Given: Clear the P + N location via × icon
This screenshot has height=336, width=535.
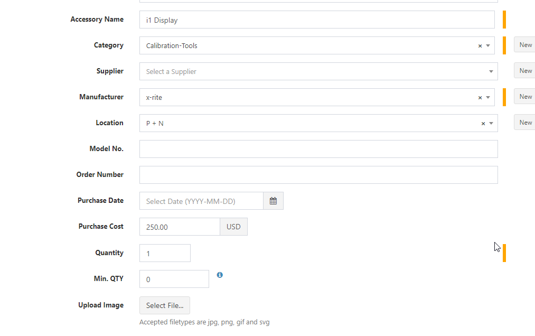Looking at the screenshot, I should [482, 123].
